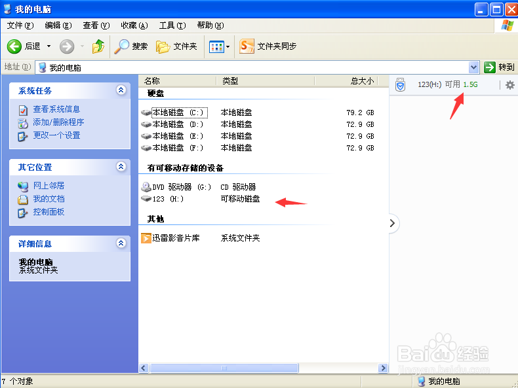Viewport: 518px width, 388px height.
Task: Click the CD 驱动器 type text
Action: point(238,187)
